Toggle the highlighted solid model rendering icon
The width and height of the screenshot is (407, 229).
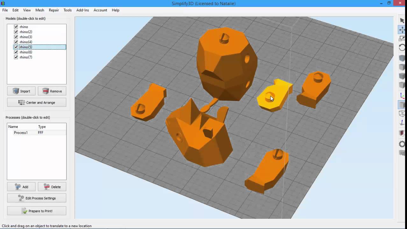pyautogui.click(x=402, y=105)
